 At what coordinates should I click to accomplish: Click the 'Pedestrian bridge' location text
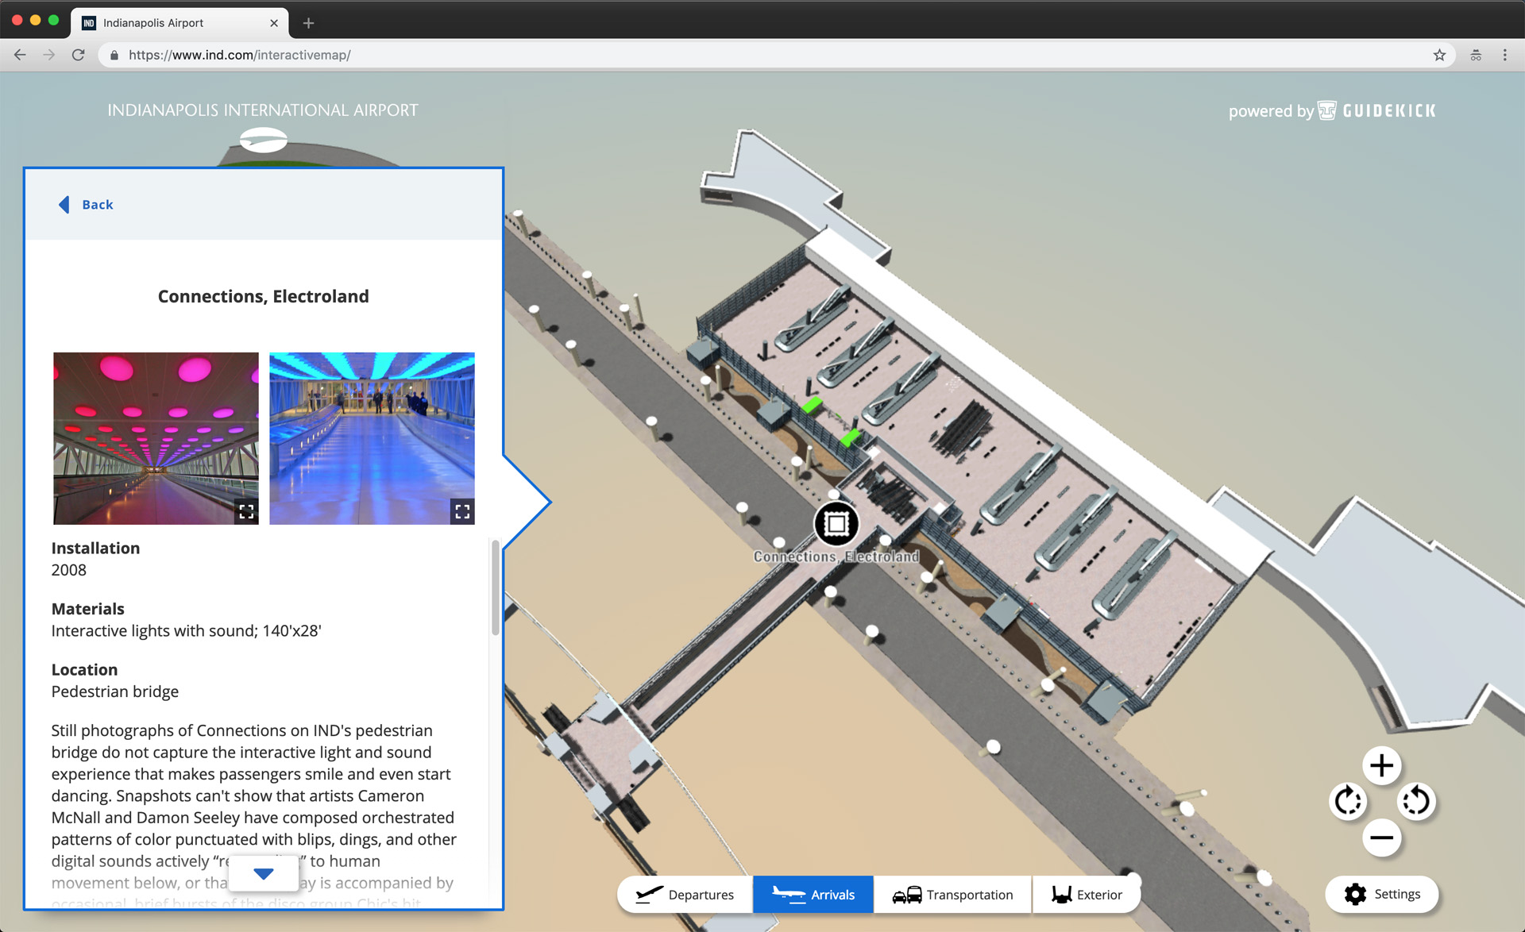115,691
